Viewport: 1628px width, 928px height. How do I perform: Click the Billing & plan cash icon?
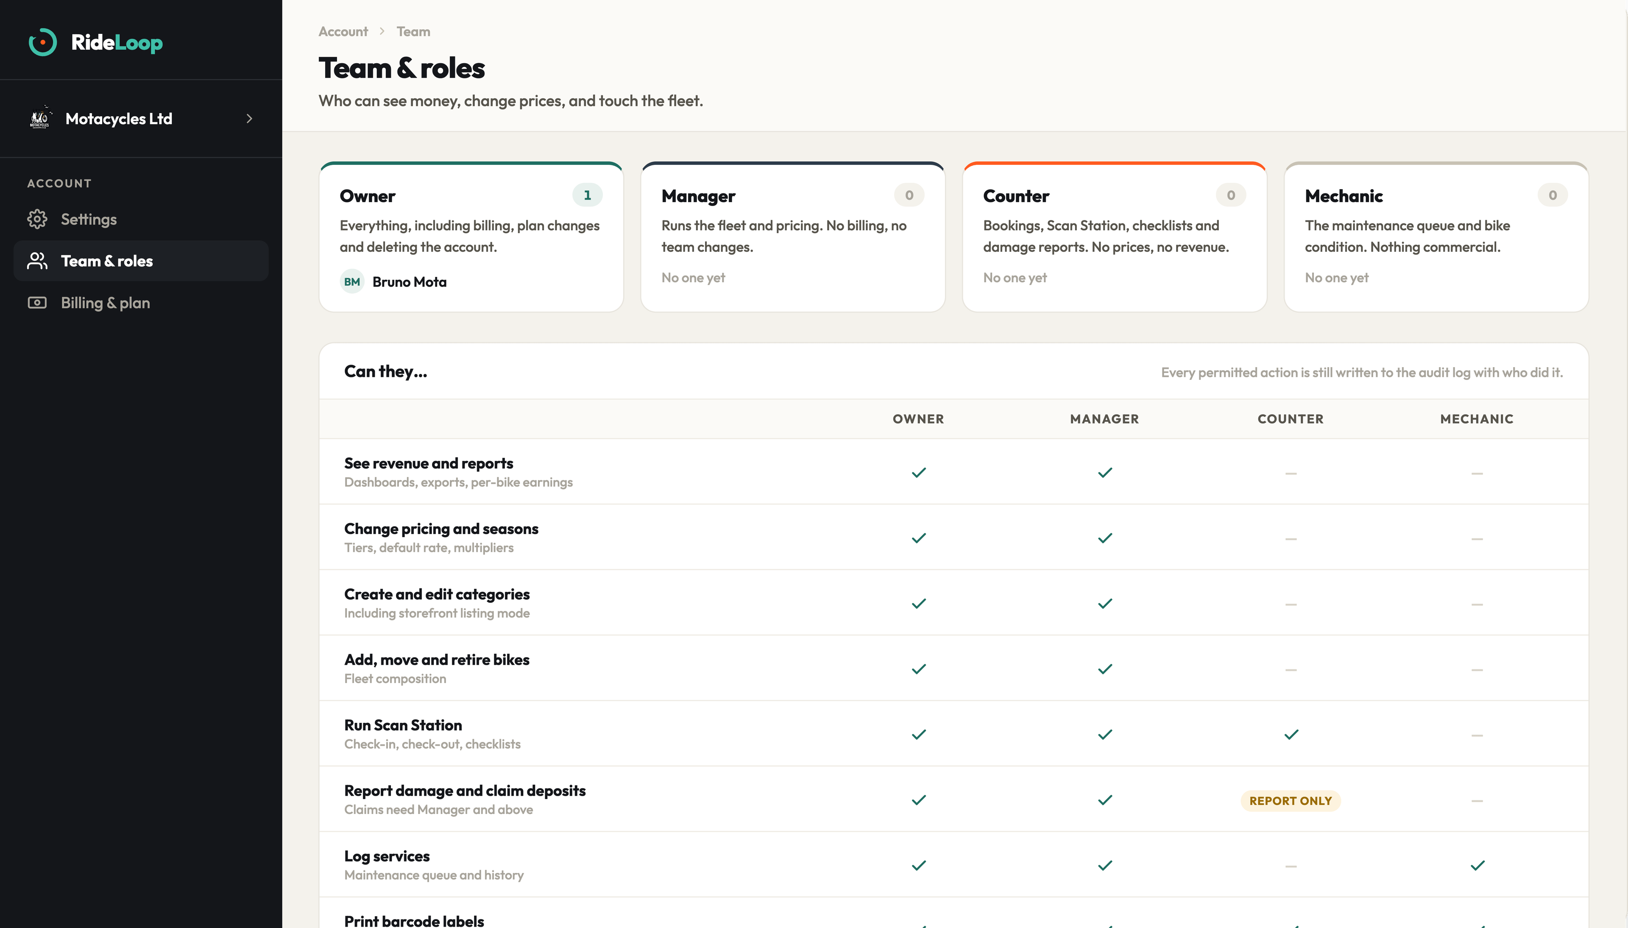click(37, 303)
